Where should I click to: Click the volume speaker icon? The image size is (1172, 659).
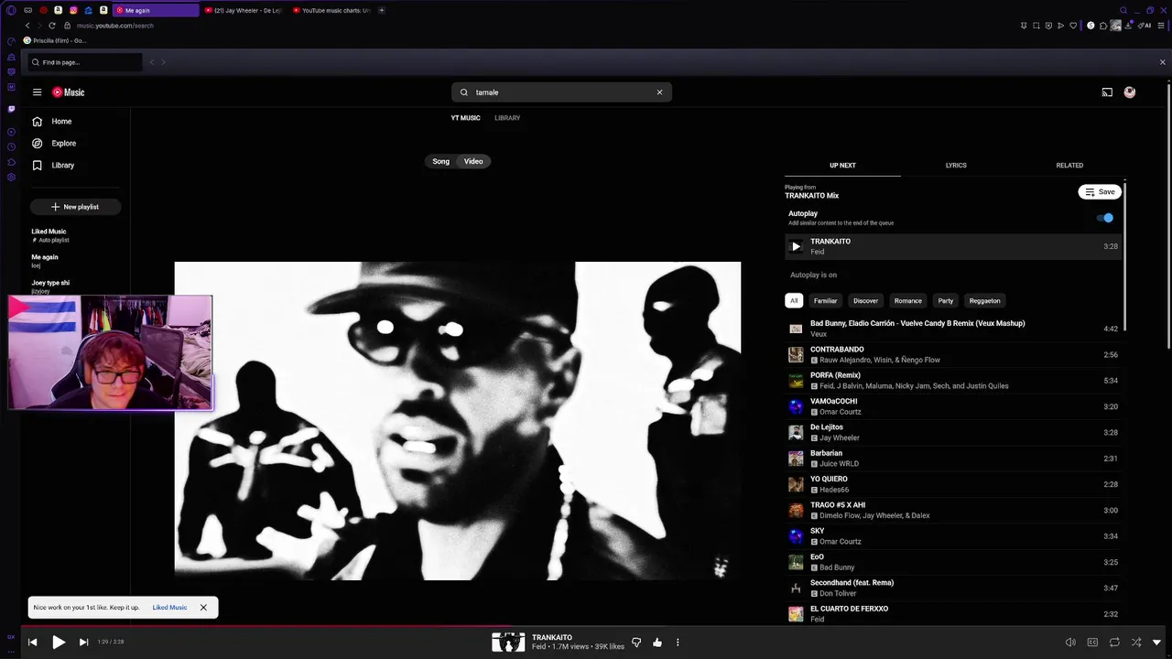(1070, 643)
